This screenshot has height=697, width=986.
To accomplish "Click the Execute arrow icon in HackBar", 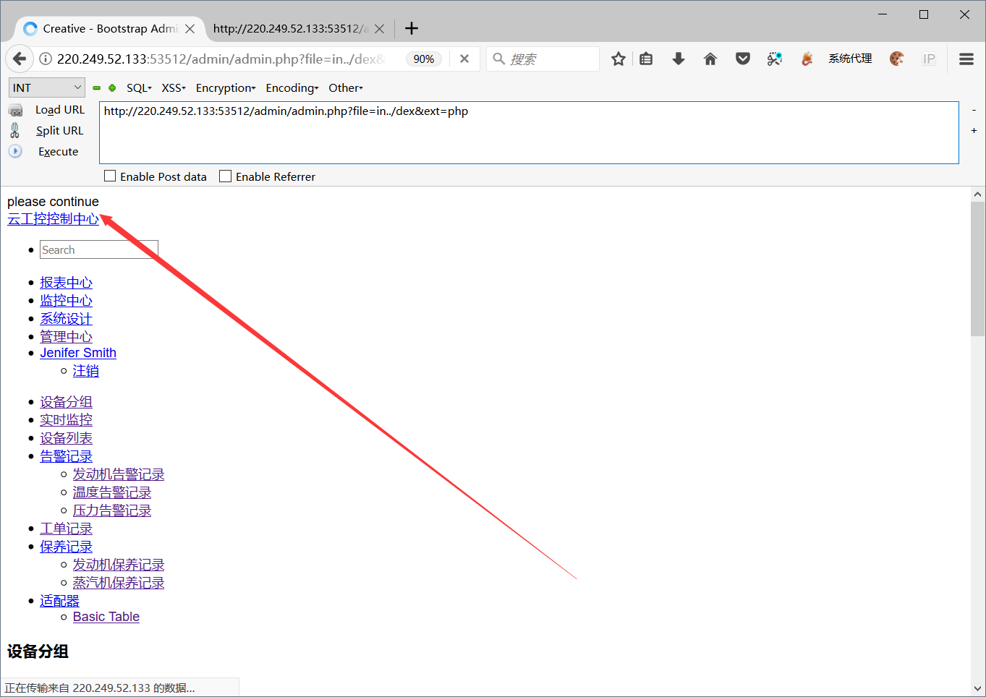I will pyautogui.click(x=15, y=151).
